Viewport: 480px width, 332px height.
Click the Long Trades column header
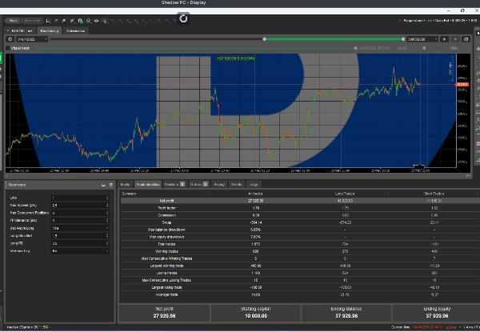coord(345,194)
